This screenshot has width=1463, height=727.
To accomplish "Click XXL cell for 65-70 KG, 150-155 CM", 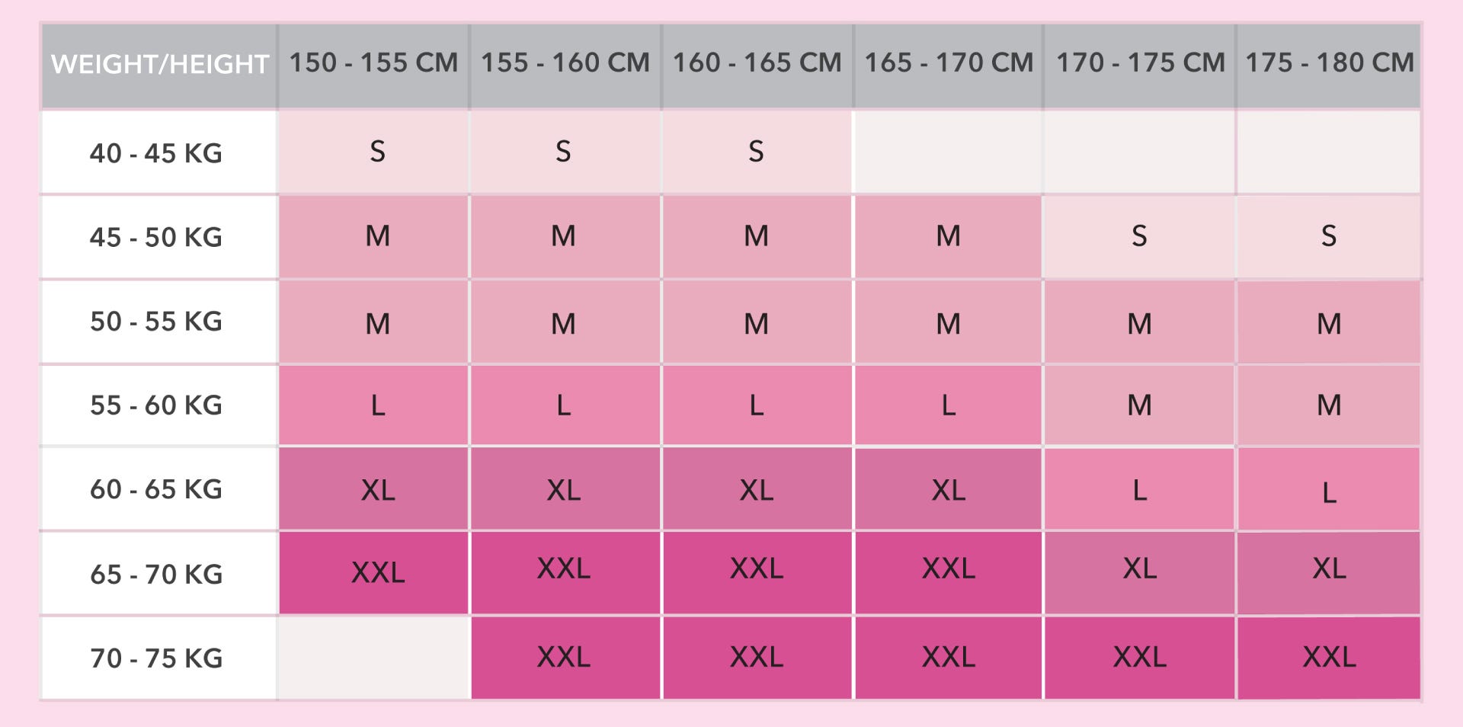I will tap(373, 573).
